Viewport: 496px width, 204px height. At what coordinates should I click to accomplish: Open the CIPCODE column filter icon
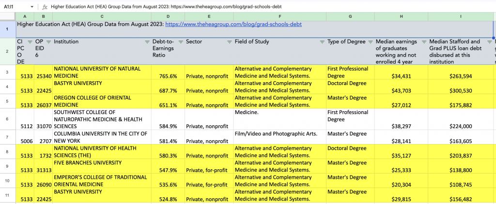point(30,42)
